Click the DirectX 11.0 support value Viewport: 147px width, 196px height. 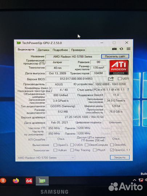click(116, 95)
